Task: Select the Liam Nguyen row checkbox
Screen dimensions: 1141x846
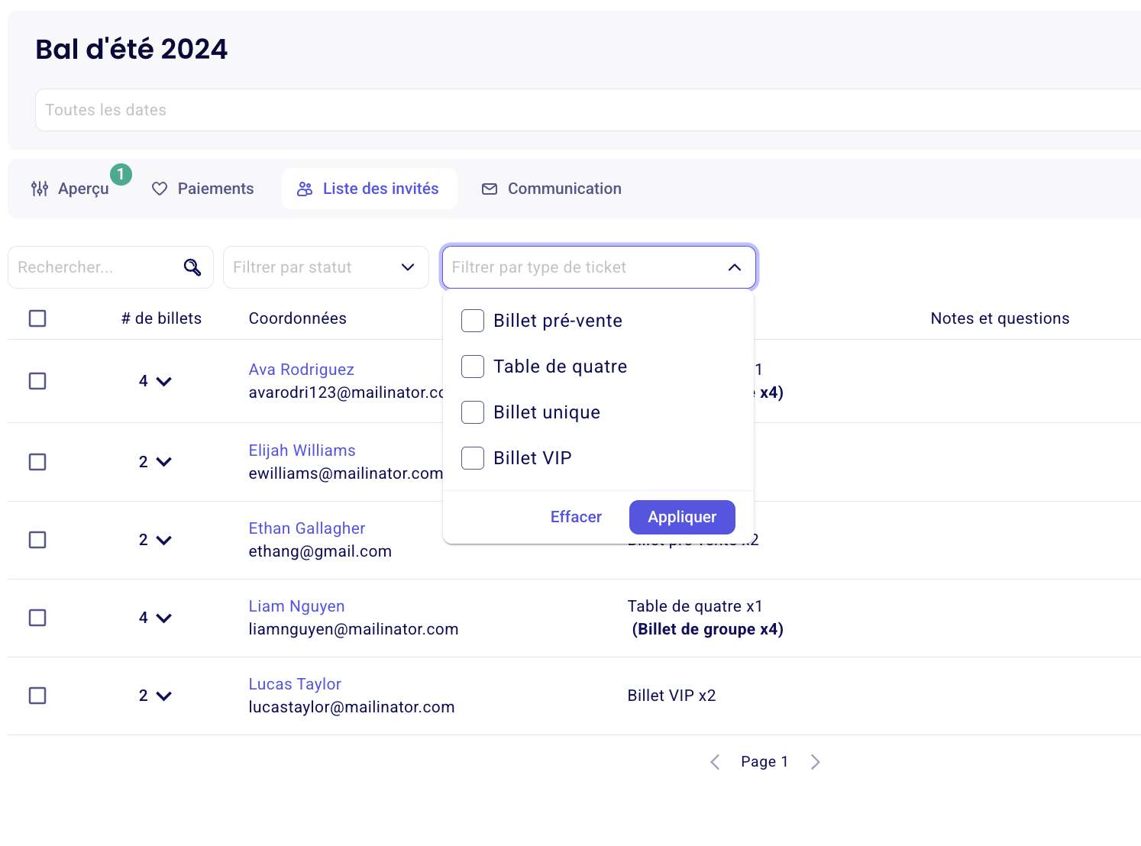Action: 37,618
